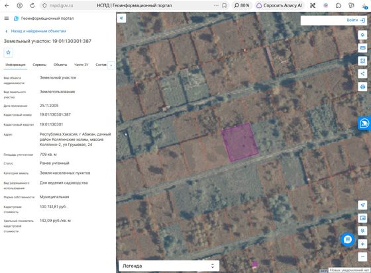Click the date value 25.11.2005
This screenshot has width=371, height=273.
(x=49, y=106)
